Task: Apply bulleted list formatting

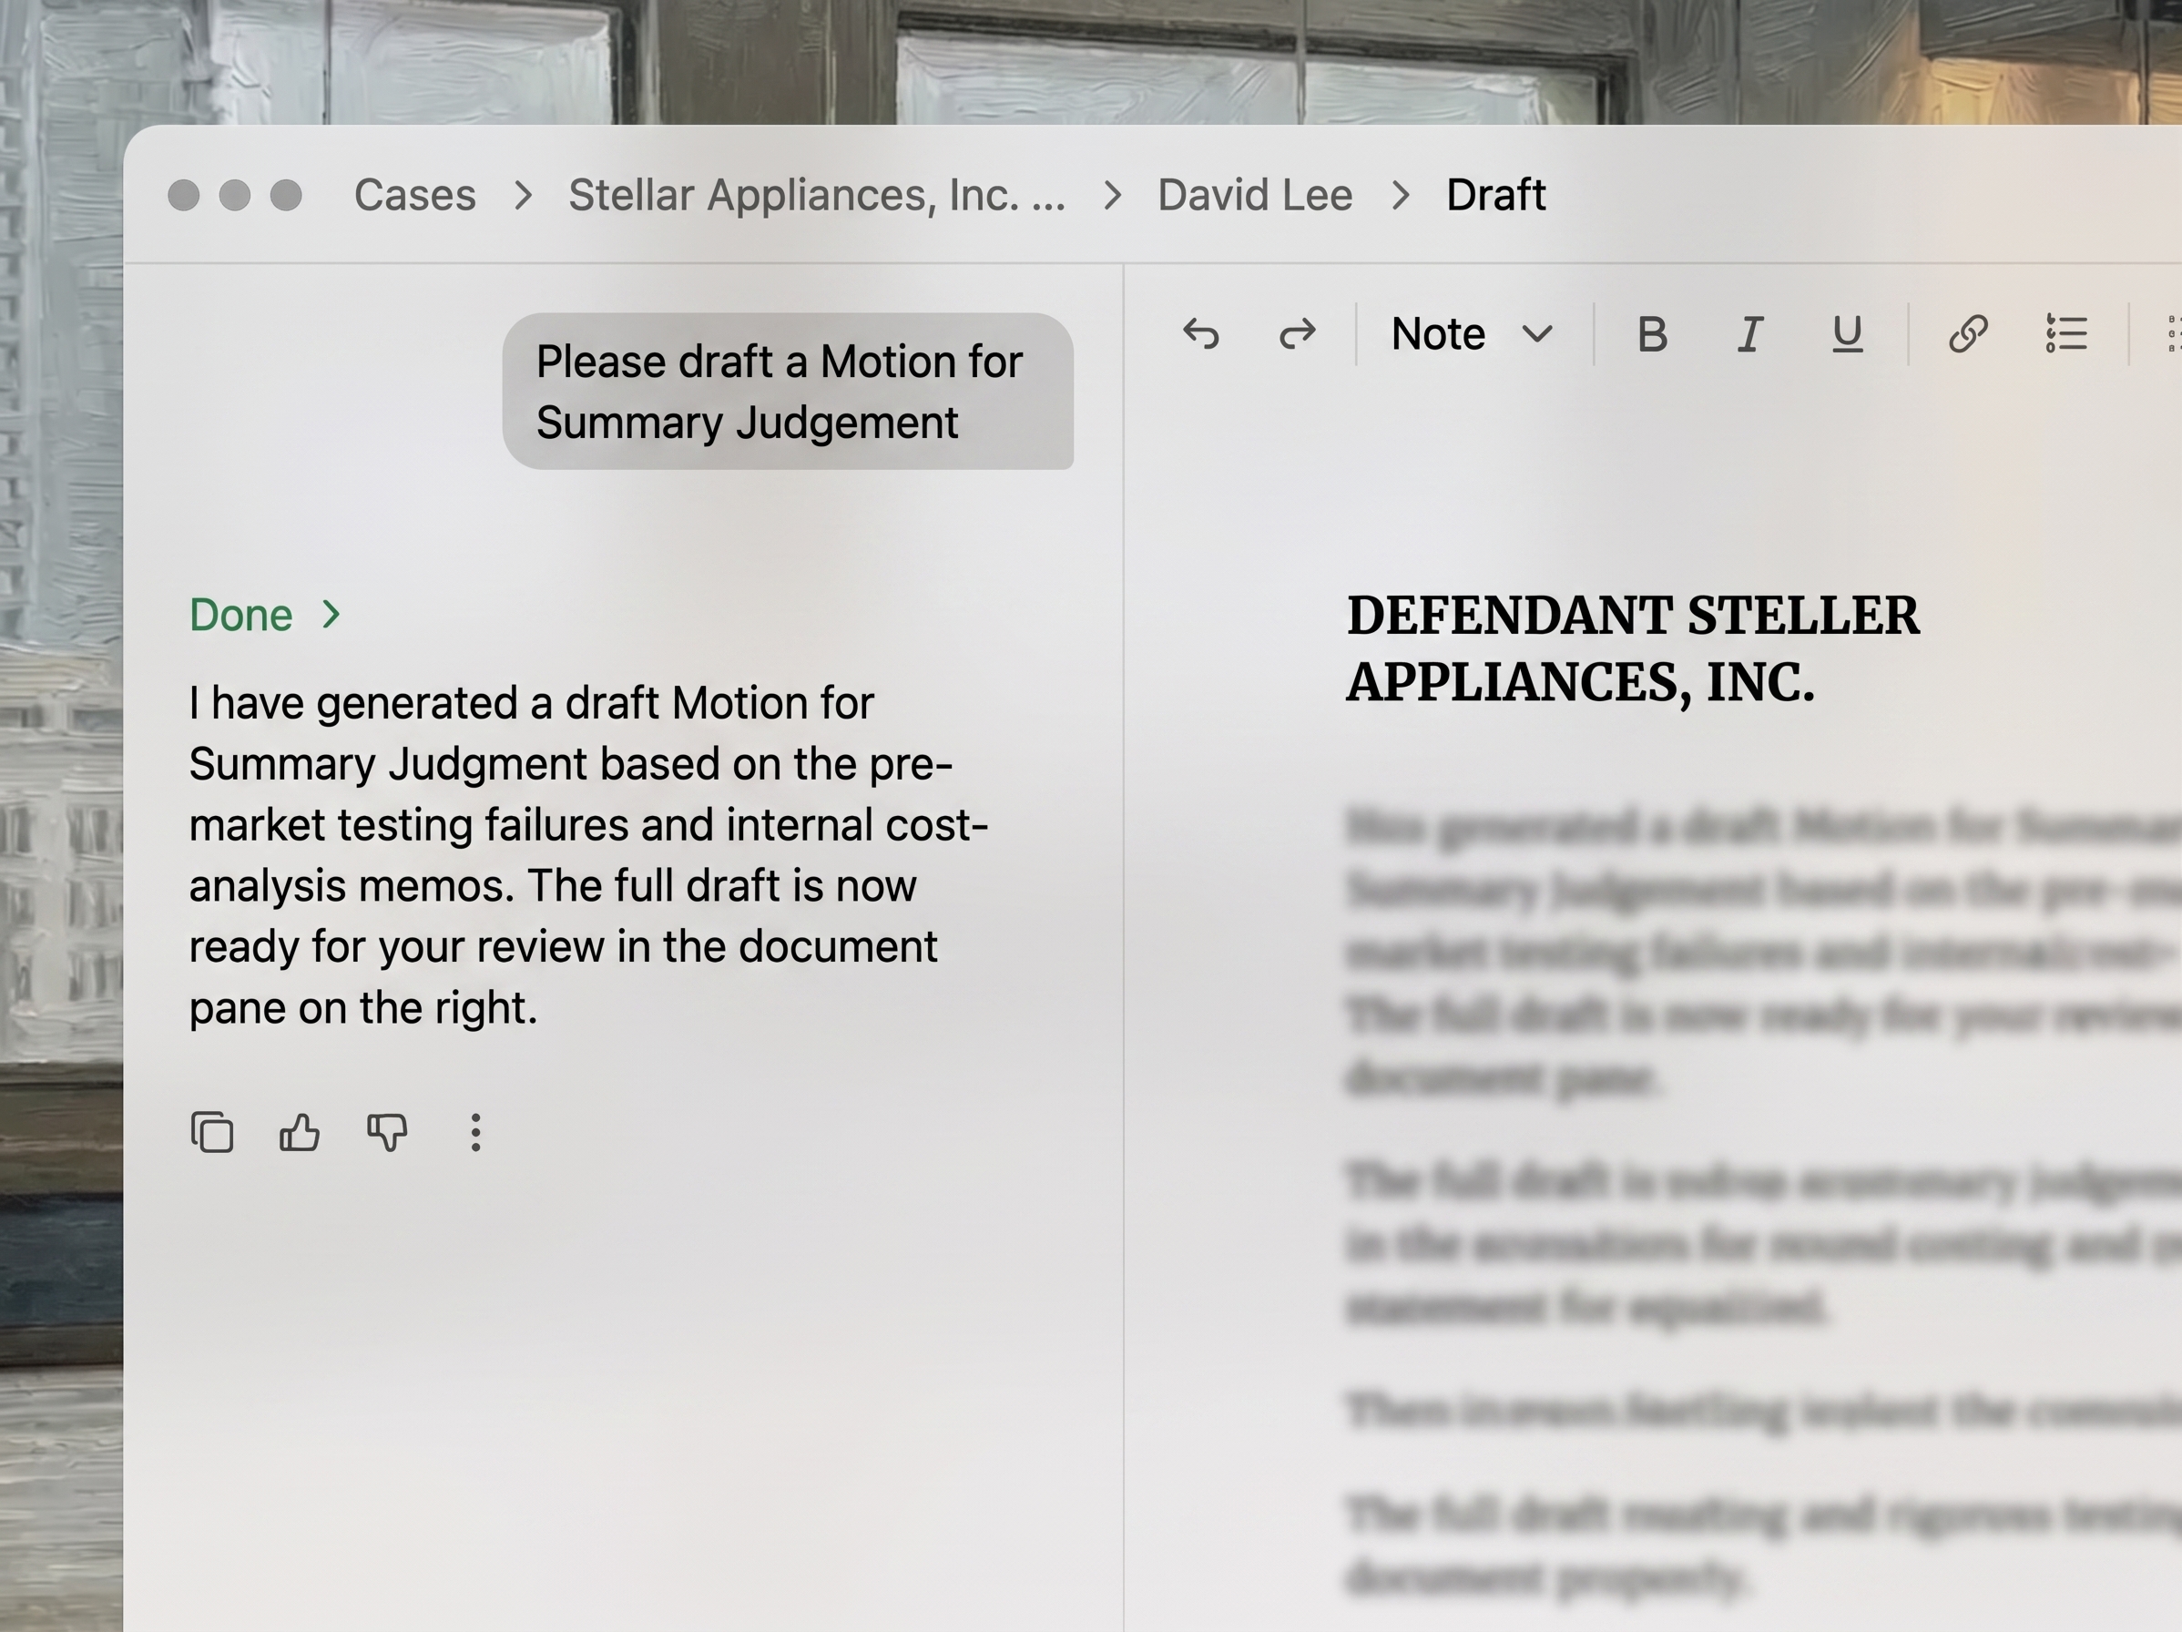Action: click(2065, 334)
